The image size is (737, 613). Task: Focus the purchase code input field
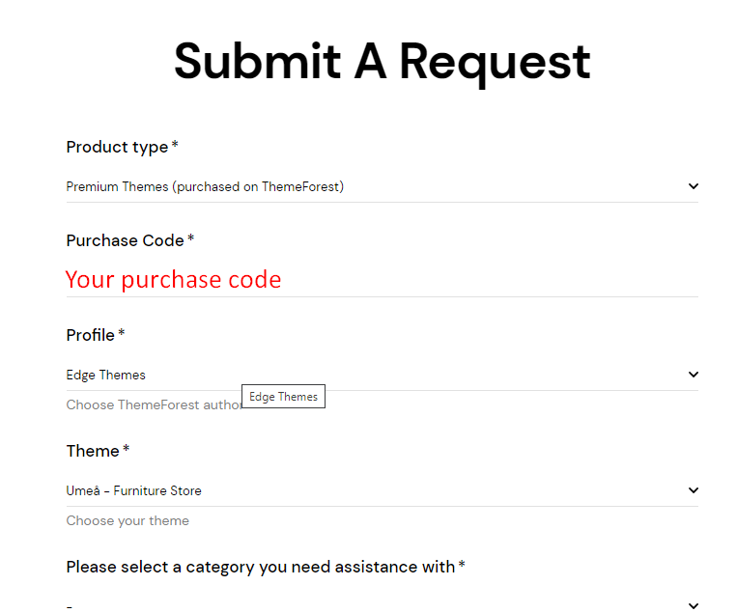tap(383, 280)
